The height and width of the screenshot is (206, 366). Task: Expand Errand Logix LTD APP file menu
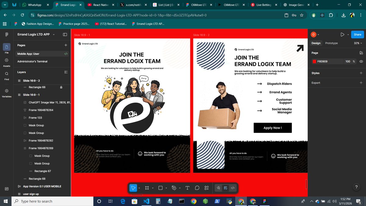pyautogui.click(x=54, y=34)
